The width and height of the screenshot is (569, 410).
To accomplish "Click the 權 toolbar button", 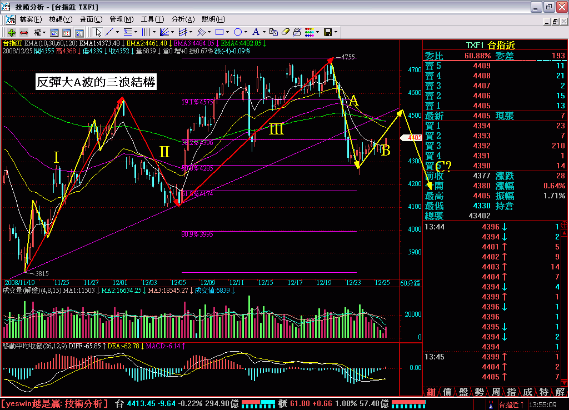I will point(37,33).
